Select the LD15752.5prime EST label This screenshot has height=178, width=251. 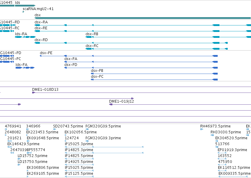point(32,156)
